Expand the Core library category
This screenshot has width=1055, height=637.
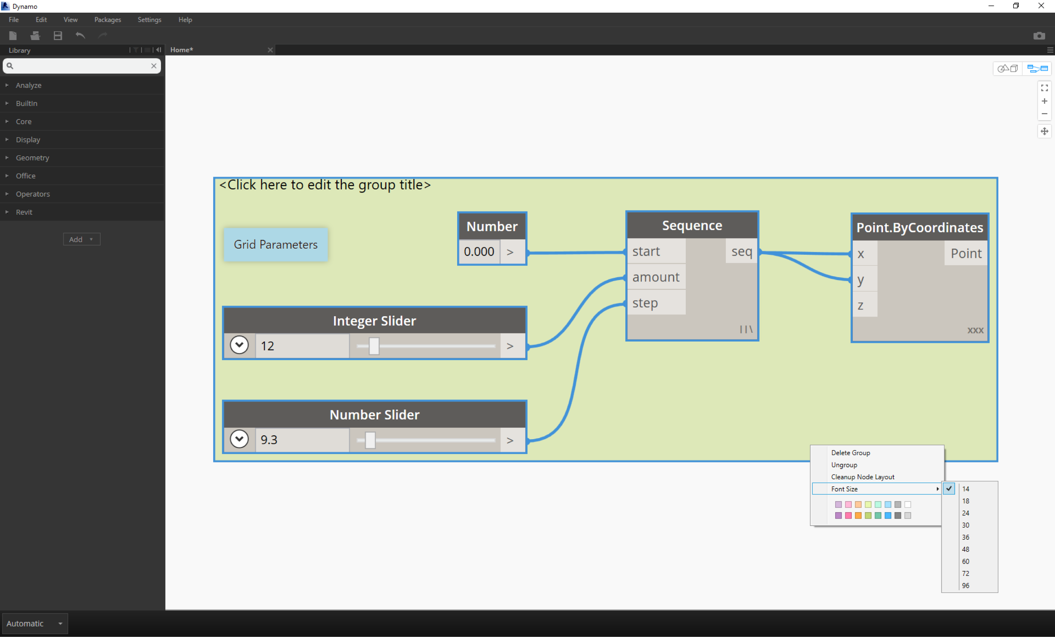pos(82,122)
